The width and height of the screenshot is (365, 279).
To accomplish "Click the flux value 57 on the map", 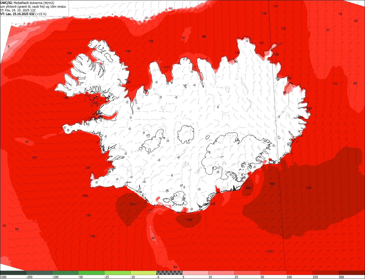I will 328,30.
